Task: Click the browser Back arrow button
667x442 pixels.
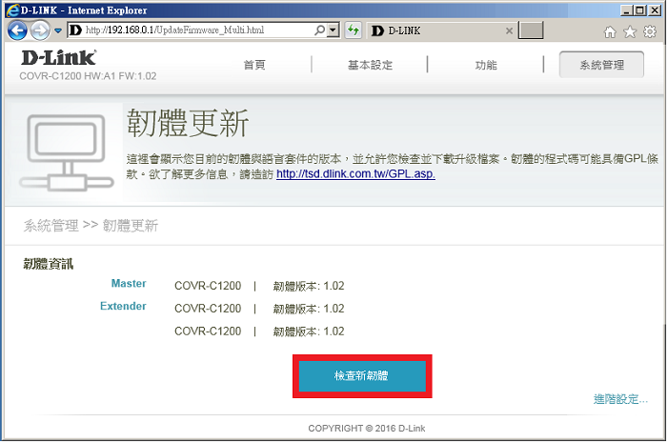Action: pos(17,30)
